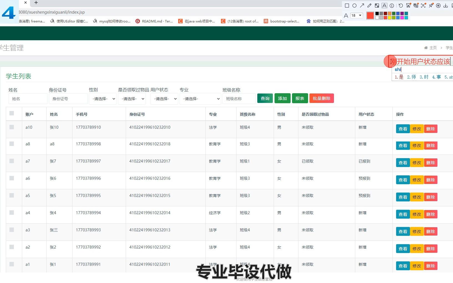The height and width of the screenshot is (283, 453).
Task: Select the ellipse drawing tool
Action: (x=355, y=6)
